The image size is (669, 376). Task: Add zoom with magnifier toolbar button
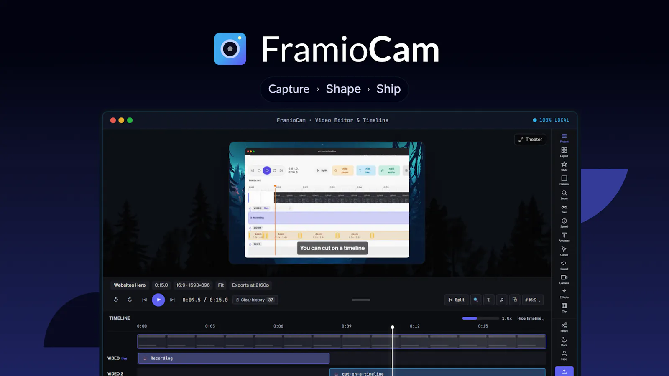click(475, 300)
